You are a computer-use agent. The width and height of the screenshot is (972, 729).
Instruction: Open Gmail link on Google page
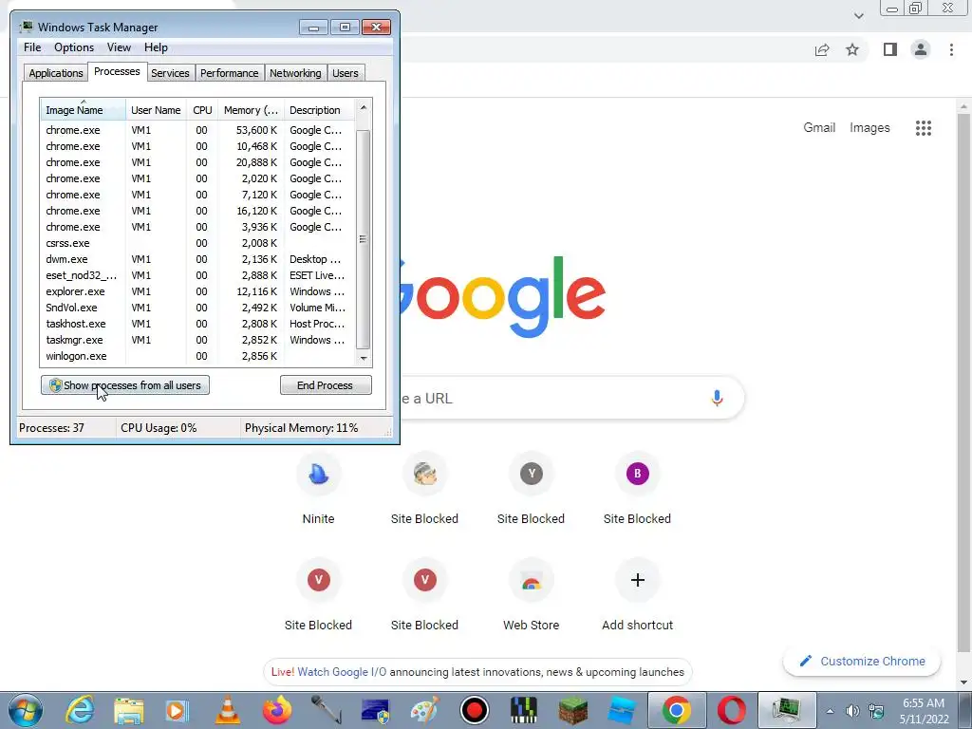point(819,128)
